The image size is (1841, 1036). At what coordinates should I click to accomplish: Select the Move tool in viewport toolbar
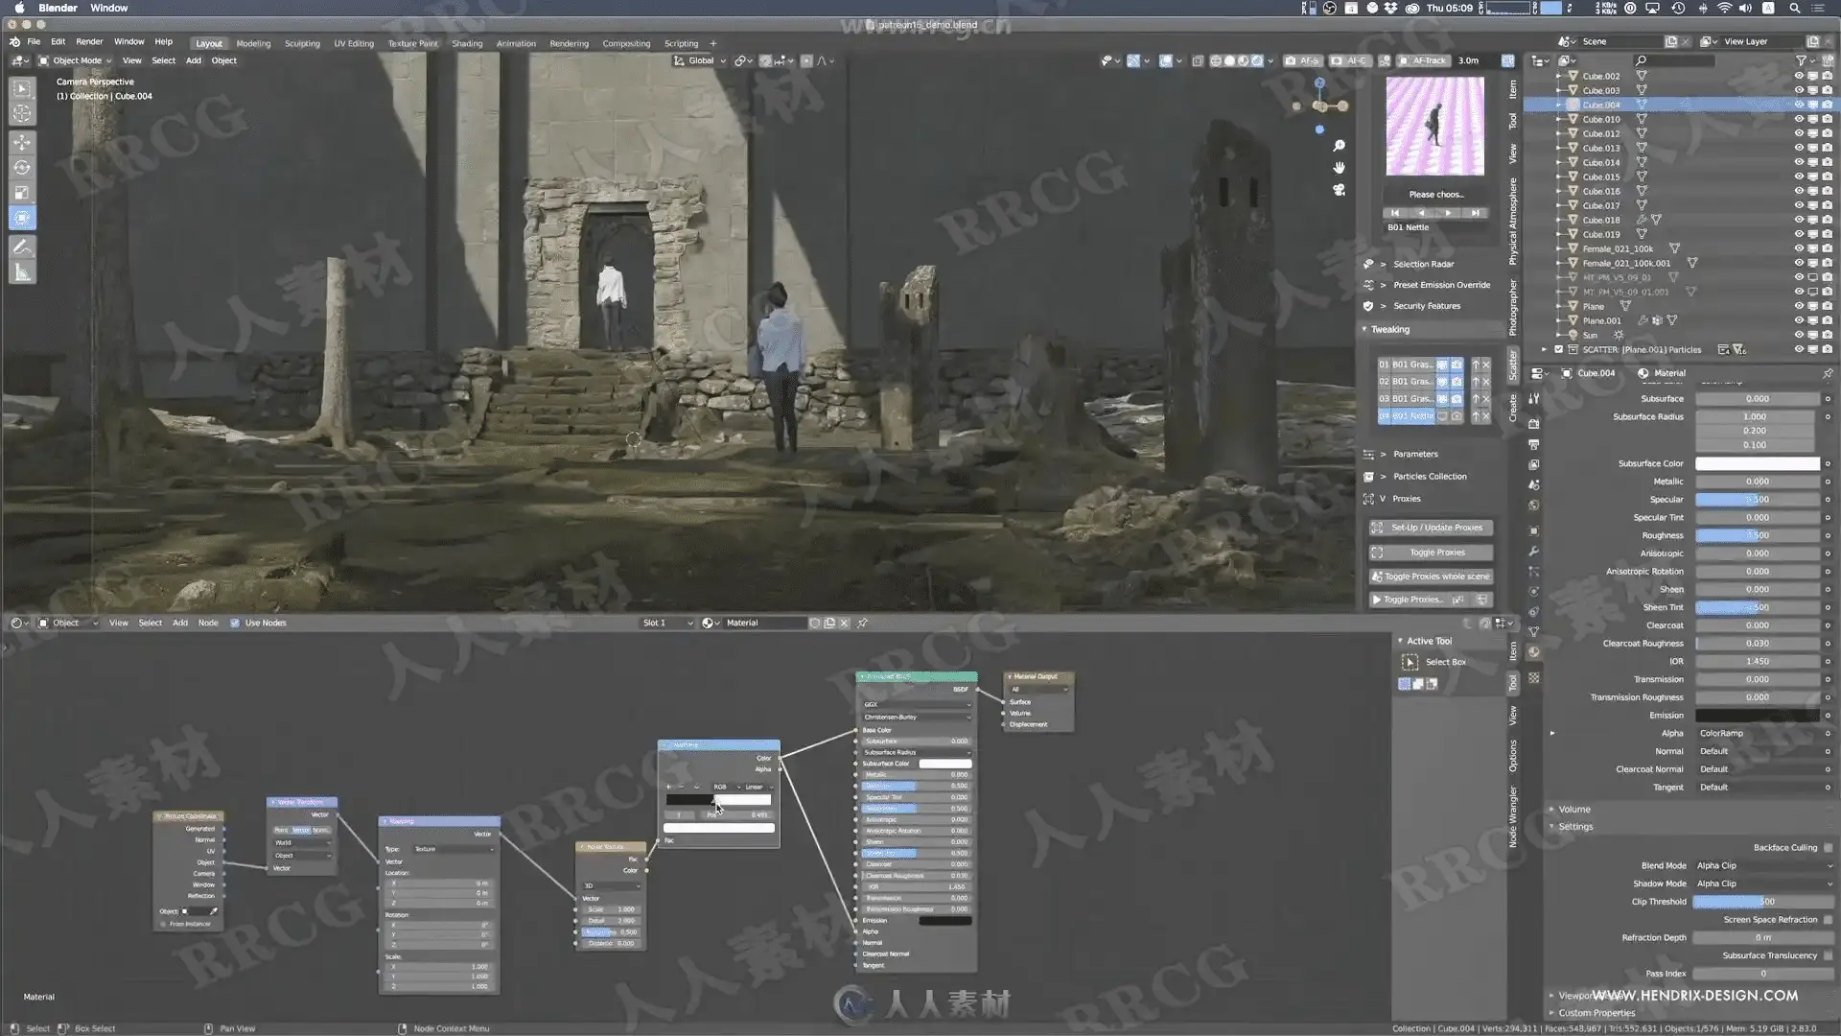(x=22, y=142)
